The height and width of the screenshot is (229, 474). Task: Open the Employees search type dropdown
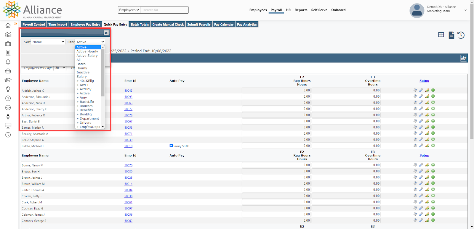129,10
